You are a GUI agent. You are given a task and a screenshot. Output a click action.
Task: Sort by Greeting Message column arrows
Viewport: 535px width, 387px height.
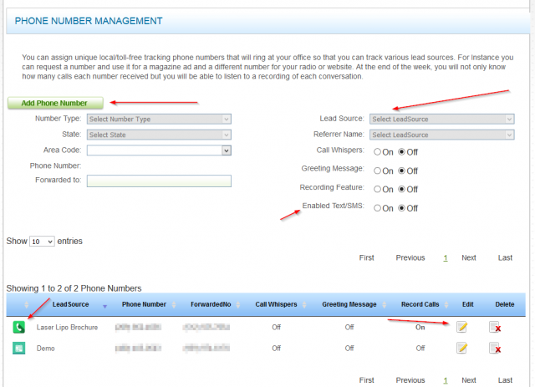[x=385, y=304]
